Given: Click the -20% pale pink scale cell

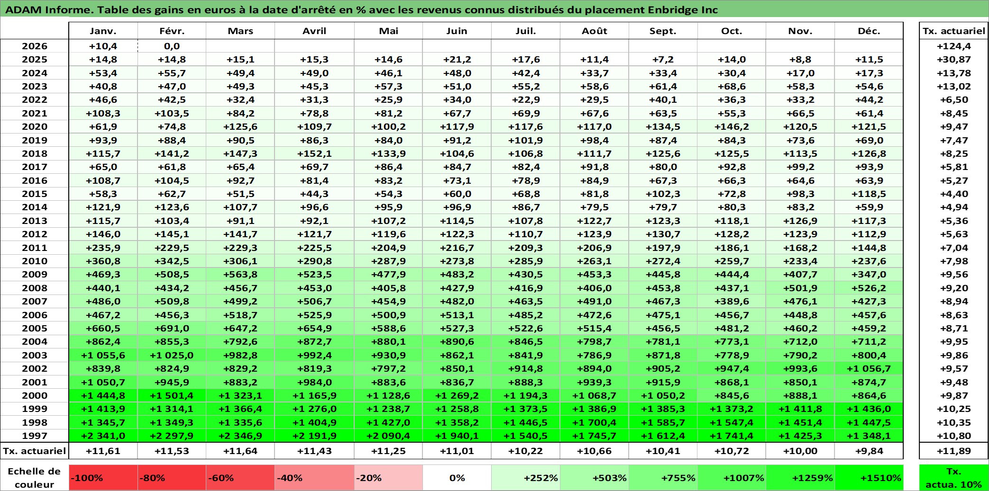Looking at the screenshot, I should [x=388, y=478].
